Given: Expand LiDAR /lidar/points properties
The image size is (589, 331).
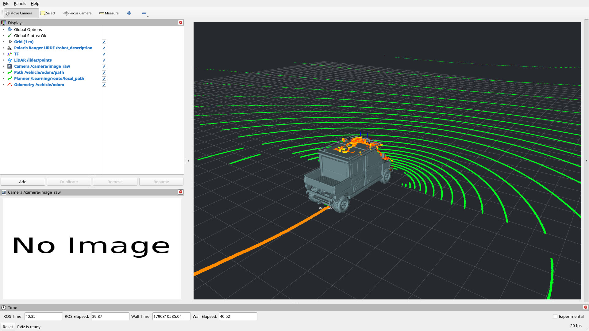Looking at the screenshot, I should [3, 60].
